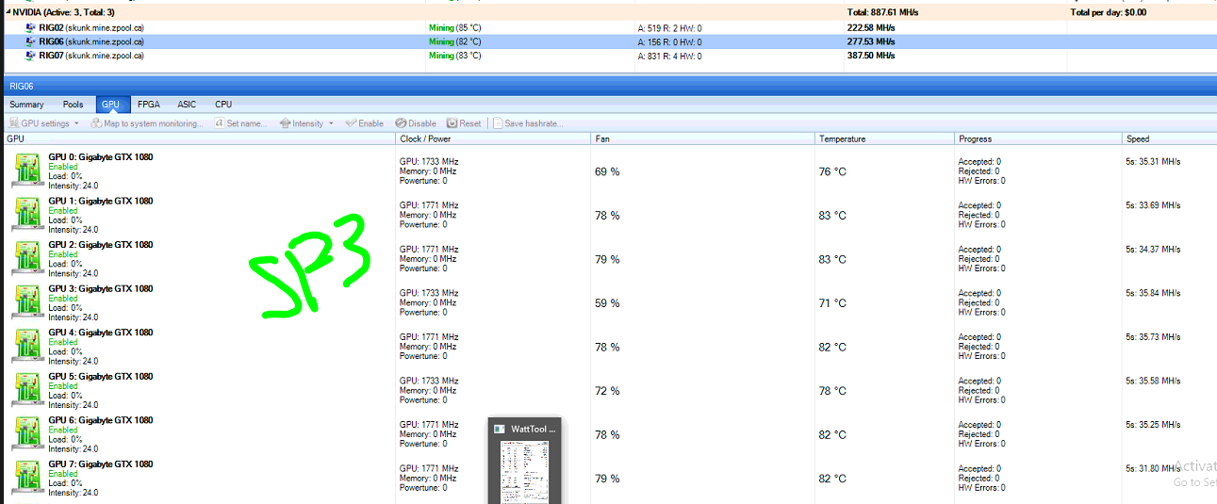Sort by Speed column header
This screenshot has width=1217, height=504.
click(1169, 139)
